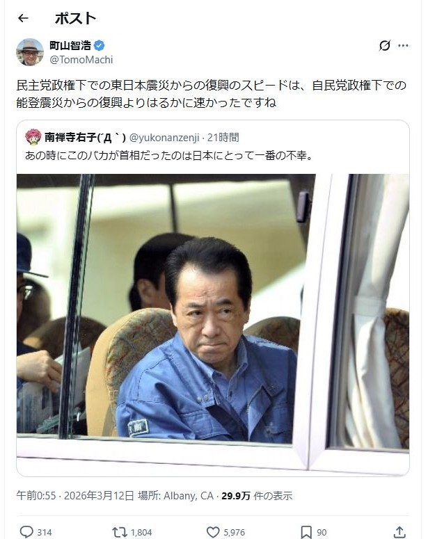
Task: Click the 1,804 repost count
Action: pyautogui.click(x=141, y=533)
